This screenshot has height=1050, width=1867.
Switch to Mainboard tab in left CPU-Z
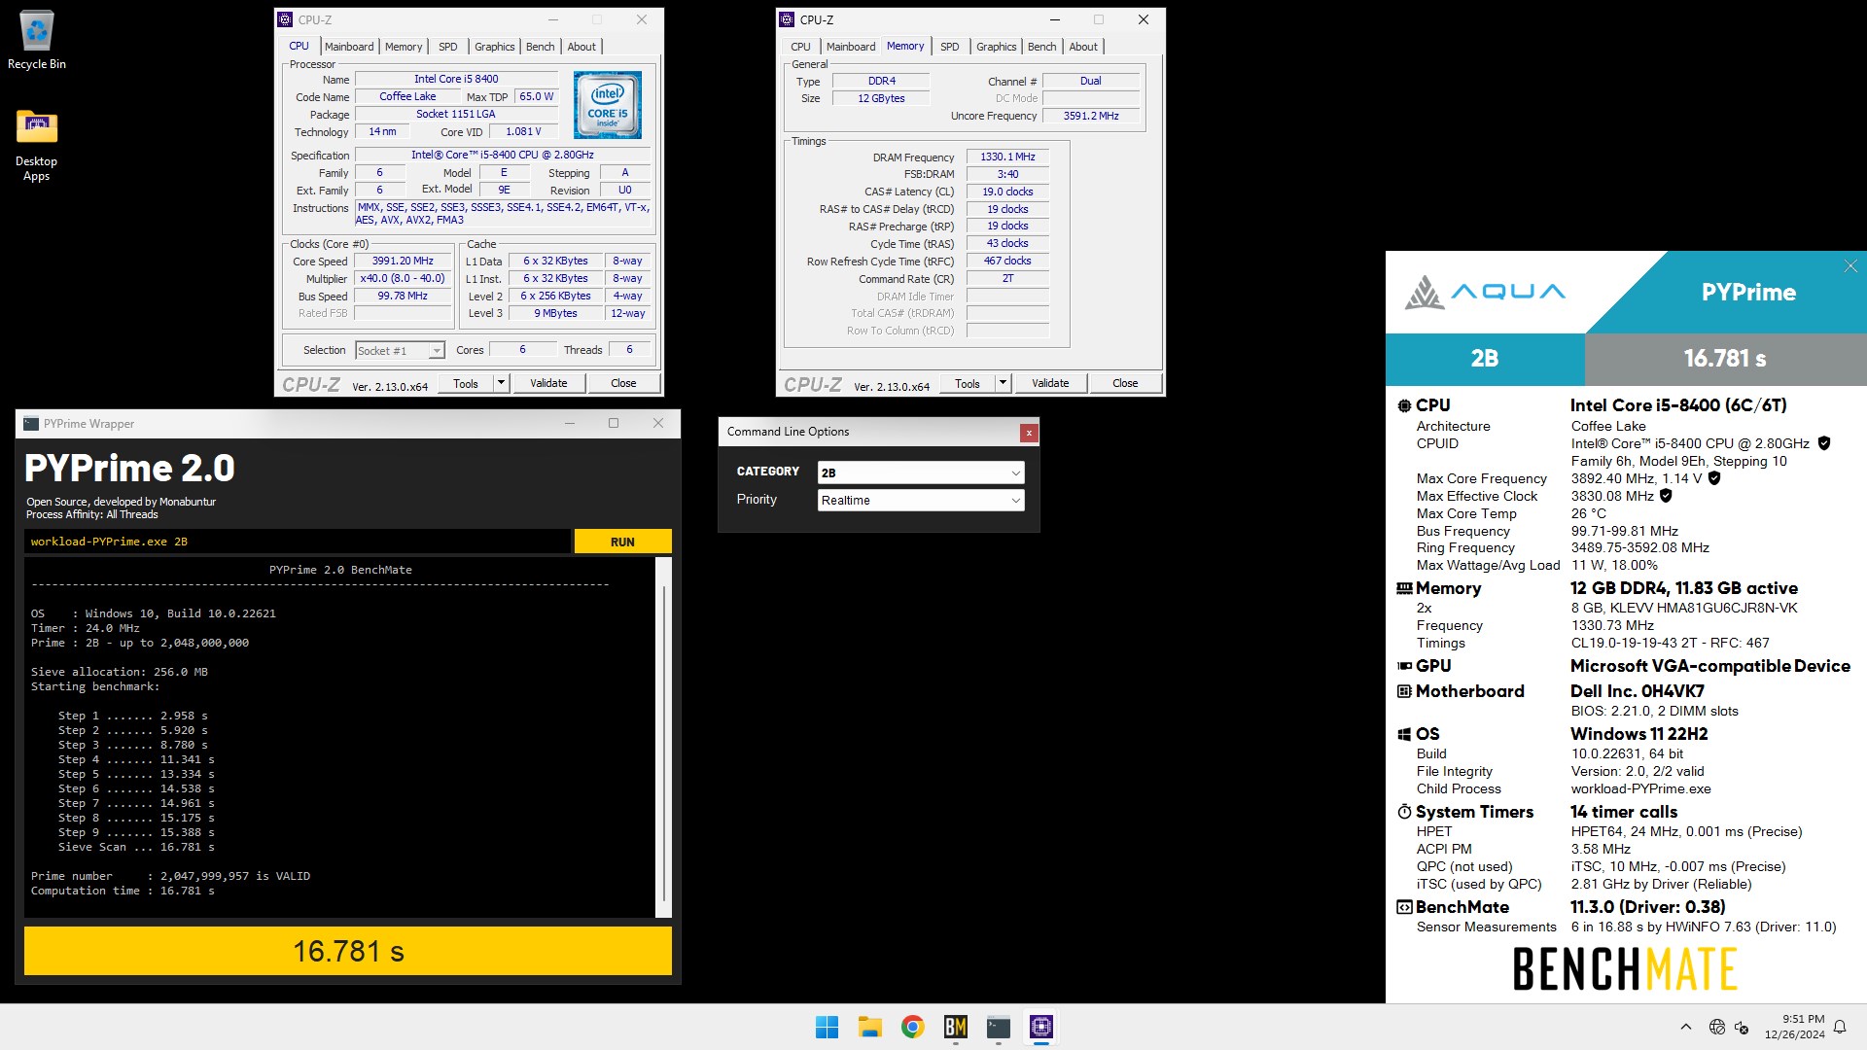349,47
